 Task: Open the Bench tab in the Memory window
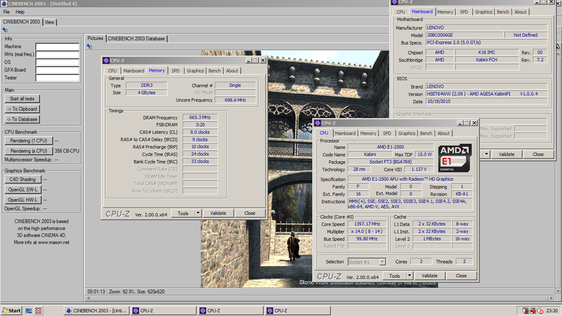coord(215,71)
